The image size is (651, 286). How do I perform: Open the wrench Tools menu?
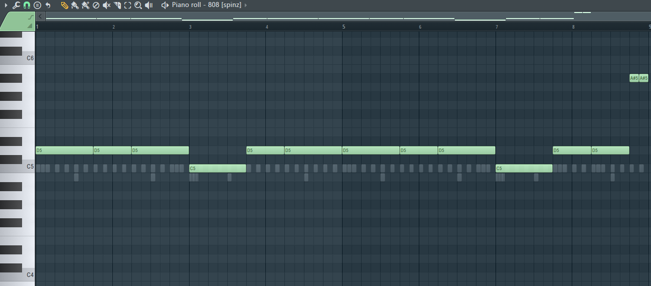click(x=16, y=5)
